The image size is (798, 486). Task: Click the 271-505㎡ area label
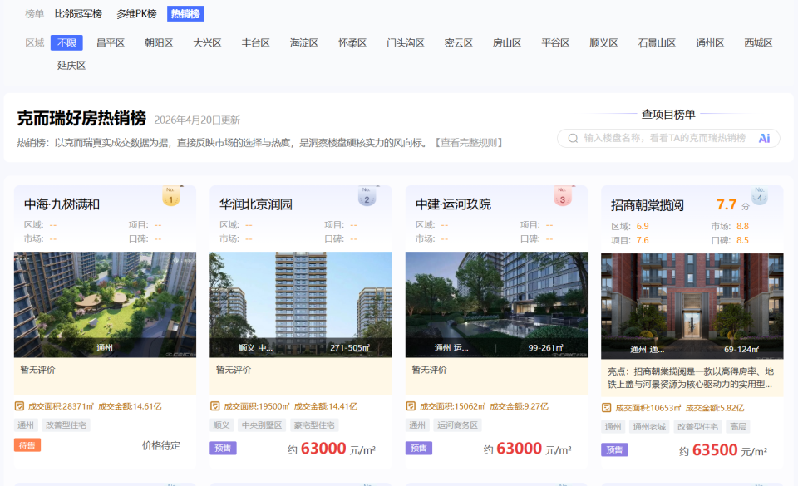(350, 348)
